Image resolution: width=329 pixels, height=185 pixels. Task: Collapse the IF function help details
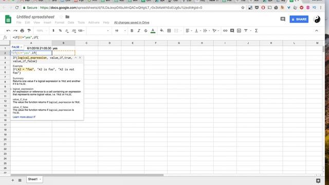76,58
